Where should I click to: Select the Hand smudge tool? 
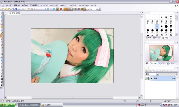point(1,42)
